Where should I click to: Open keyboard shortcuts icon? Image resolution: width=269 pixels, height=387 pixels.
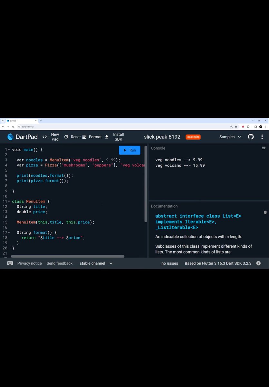click(10, 263)
